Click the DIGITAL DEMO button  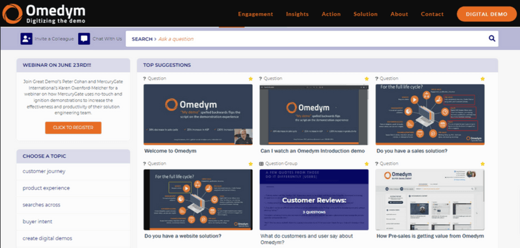coord(486,14)
